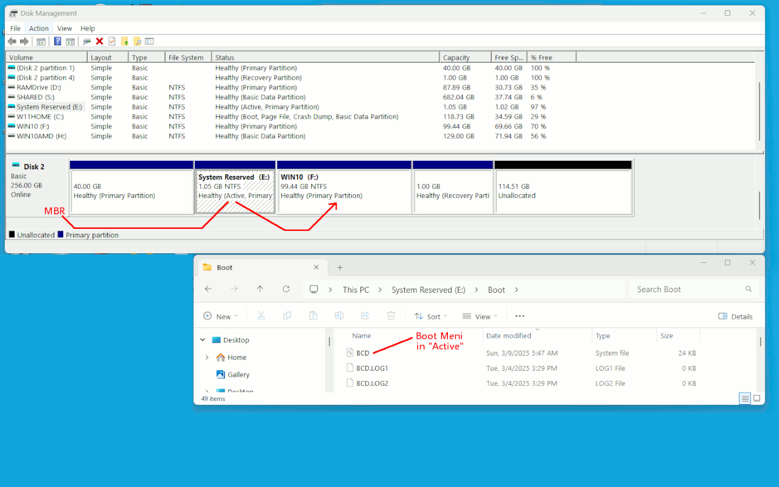Click the Properties checkmark-page toolbar icon
Viewport: 779px width, 487px height.
[x=112, y=41]
